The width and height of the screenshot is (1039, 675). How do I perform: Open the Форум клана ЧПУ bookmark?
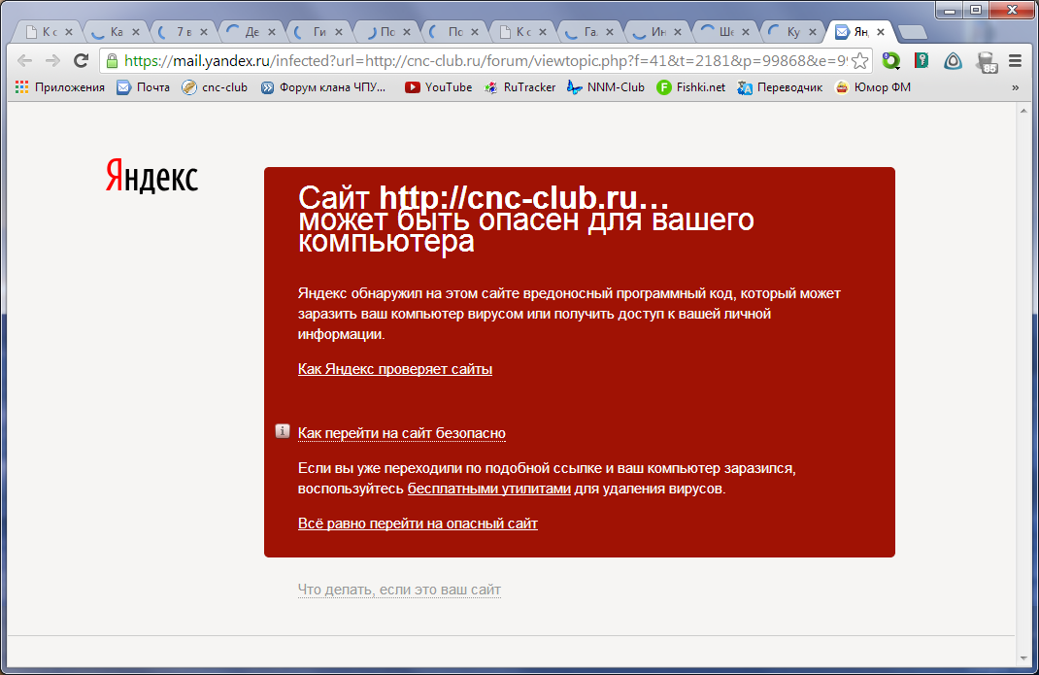click(x=323, y=86)
